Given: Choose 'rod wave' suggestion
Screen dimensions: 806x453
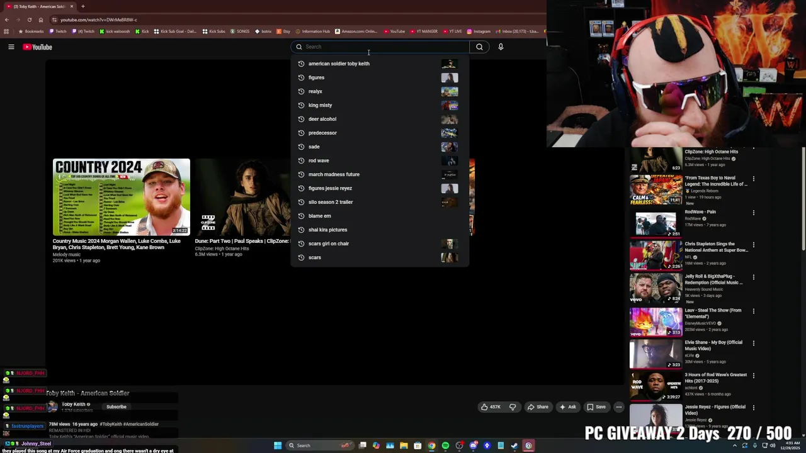Looking at the screenshot, I should click(x=380, y=160).
